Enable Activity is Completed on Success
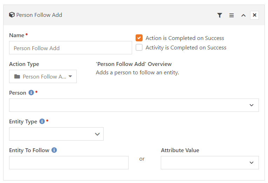 point(139,48)
